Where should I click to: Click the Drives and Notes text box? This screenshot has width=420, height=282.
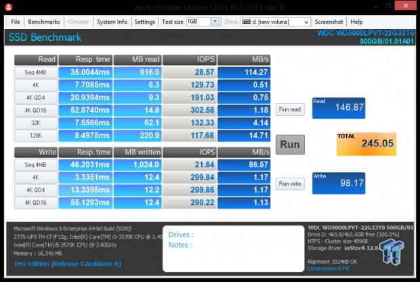tap(233, 249)
